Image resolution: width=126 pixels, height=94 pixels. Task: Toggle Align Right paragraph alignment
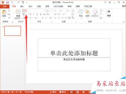(x=62, y=18)
